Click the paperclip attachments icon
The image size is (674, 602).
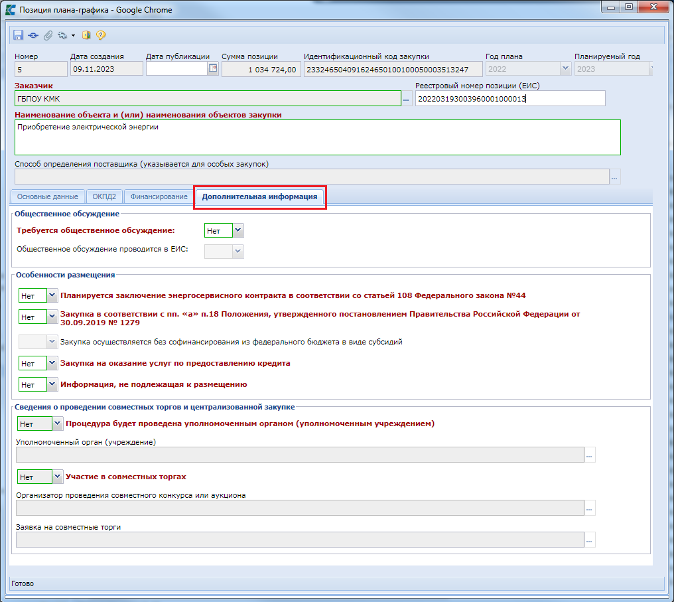pyautogui.click(x=48, y=35)
